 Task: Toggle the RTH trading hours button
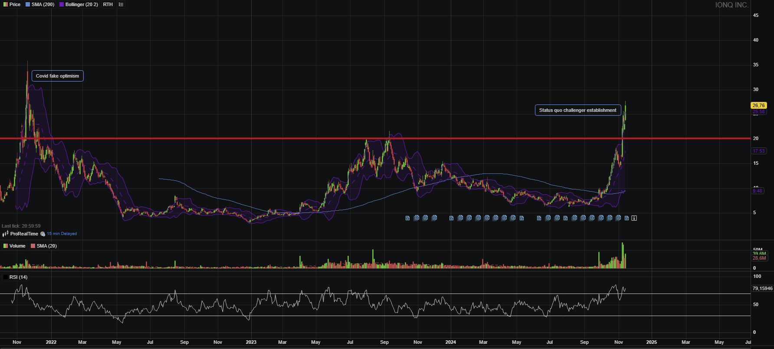tap(108, 4)
